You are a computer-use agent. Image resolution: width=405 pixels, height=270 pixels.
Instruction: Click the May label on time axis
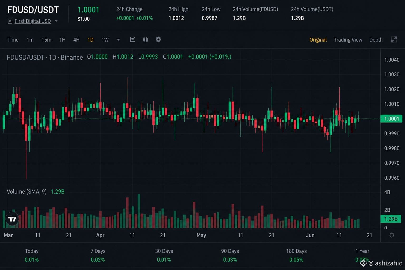[x=201, y=235]
